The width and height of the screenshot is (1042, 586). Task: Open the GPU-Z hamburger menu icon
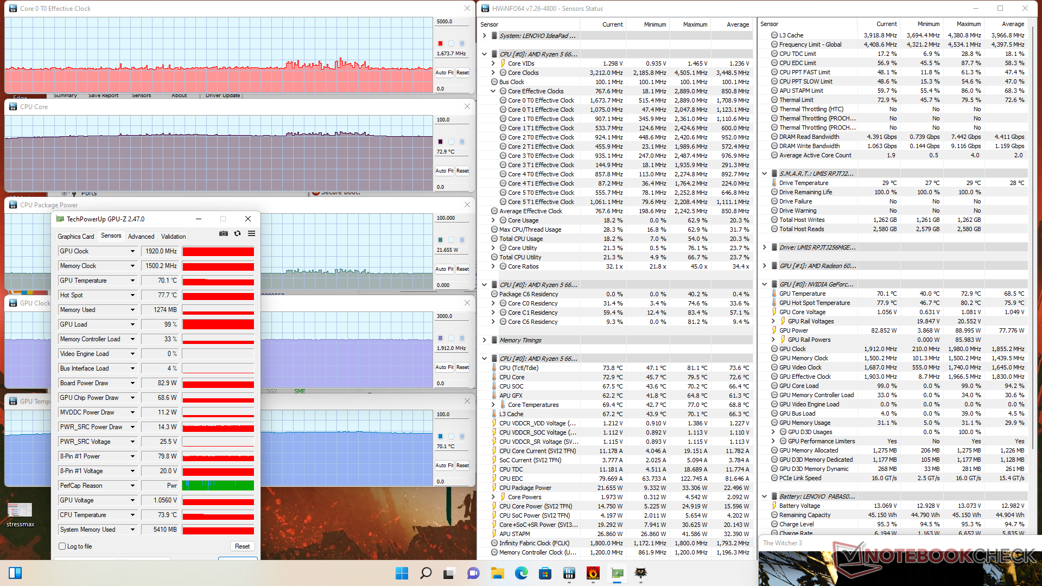click(x=251, y=233)
